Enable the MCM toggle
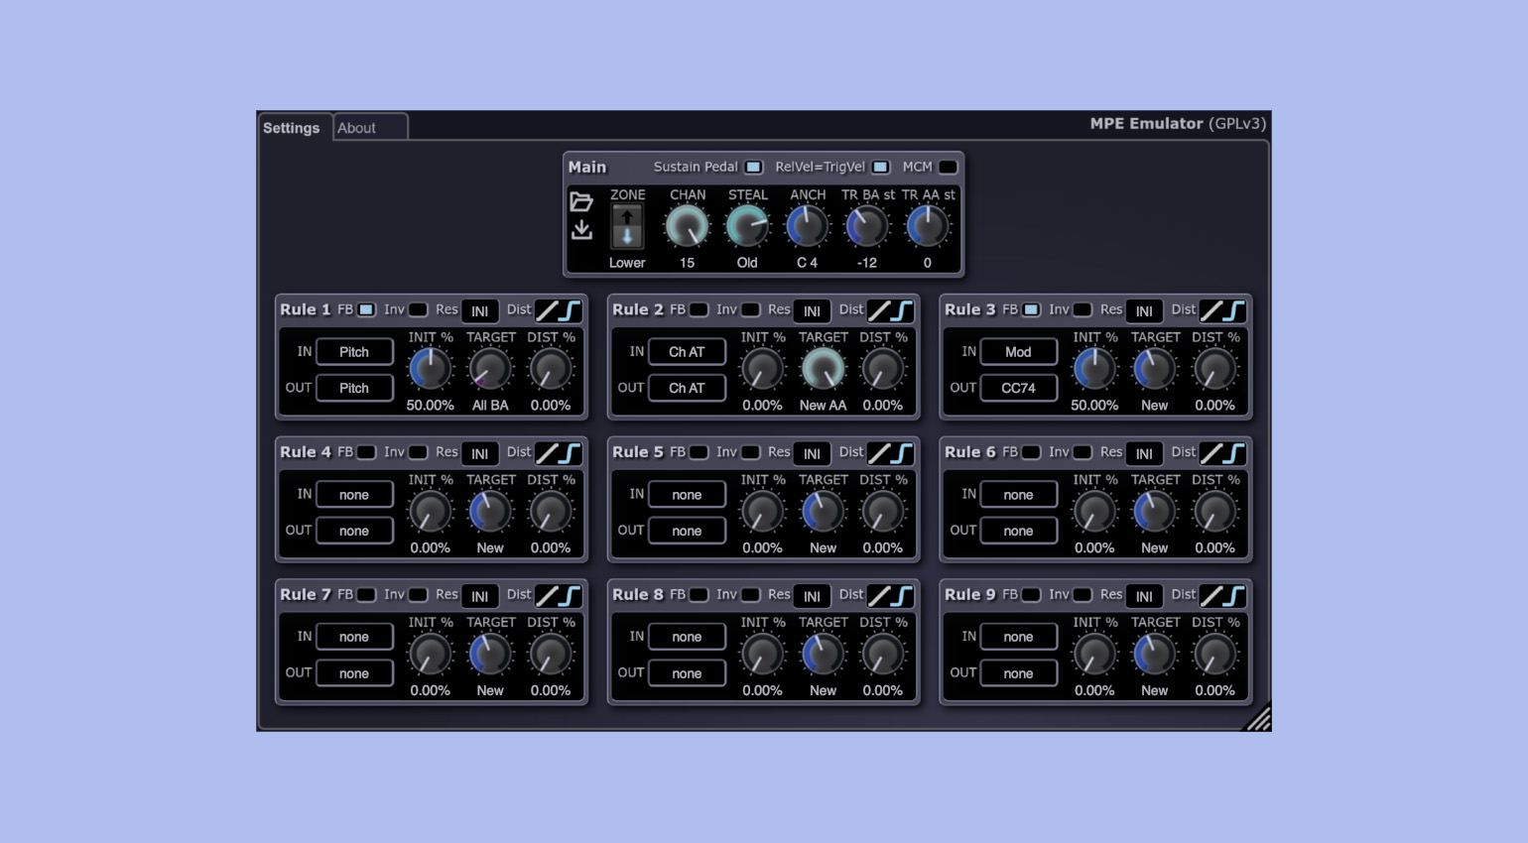This screenshot has width=1528, height=843. (x=948, y=167)
